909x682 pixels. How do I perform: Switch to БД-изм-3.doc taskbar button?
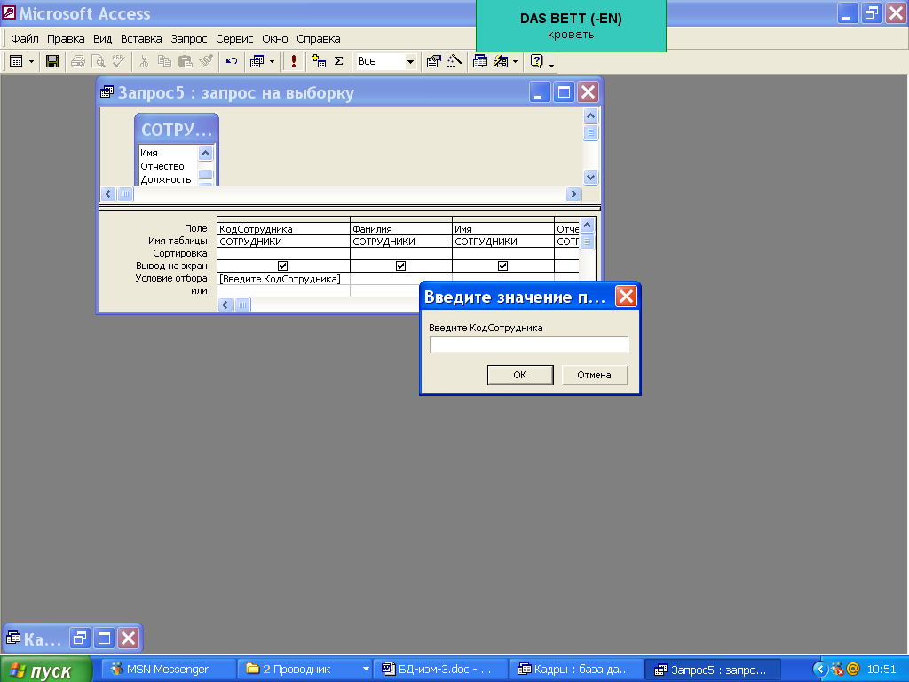[x=440, y=670]
